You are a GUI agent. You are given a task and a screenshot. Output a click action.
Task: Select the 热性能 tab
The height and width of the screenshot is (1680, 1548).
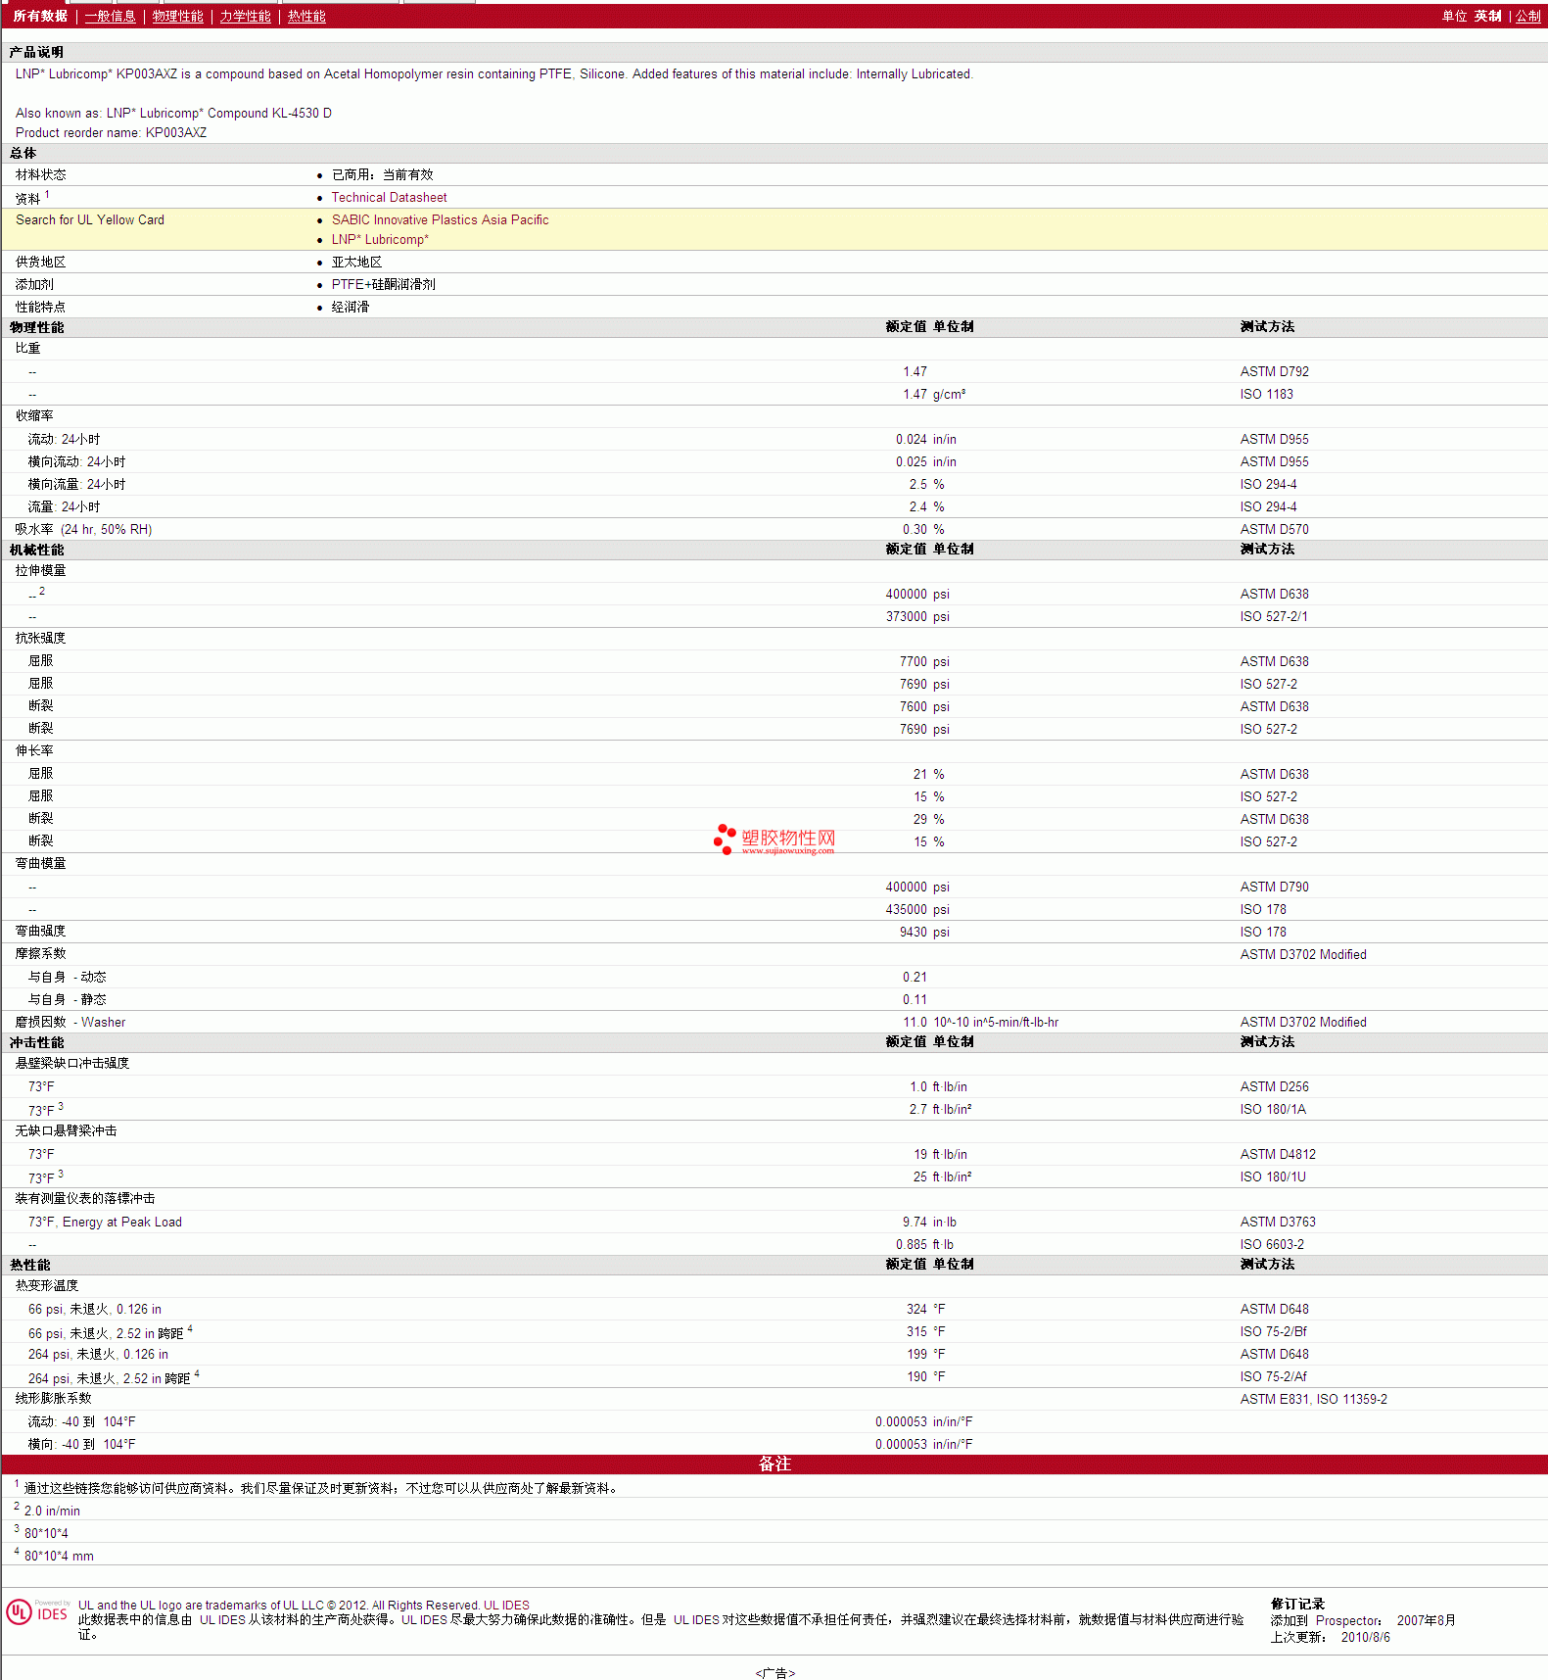(x=306, y=17)
